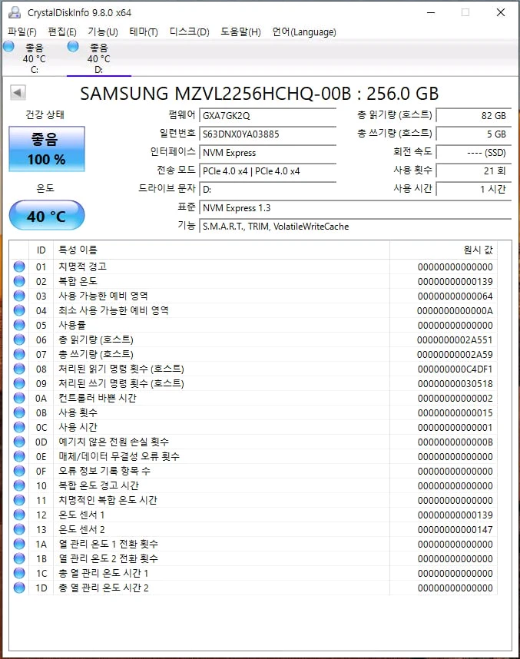The height and width of the screenshot is (659, 520).
Task: Close the CrystalDiskInfo window
Action: tap(500, 12)
